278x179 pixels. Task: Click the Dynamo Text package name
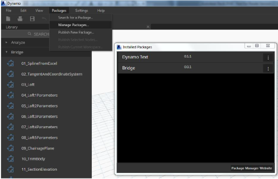click(x=135, y=57)
